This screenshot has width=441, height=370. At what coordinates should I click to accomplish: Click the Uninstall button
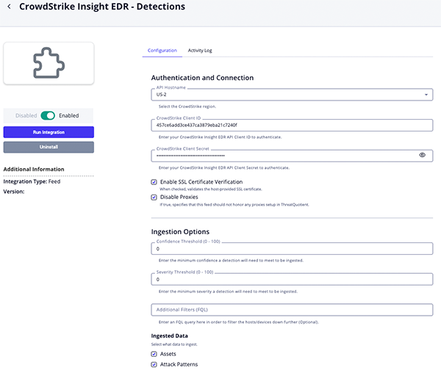coord(49,147)
